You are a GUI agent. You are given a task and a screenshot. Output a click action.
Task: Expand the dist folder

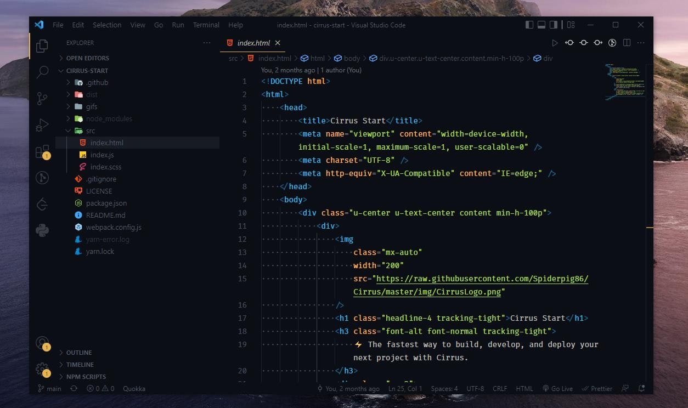click(x=138, y=94)
